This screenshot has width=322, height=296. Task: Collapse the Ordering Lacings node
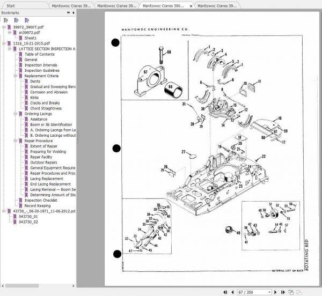15,114
